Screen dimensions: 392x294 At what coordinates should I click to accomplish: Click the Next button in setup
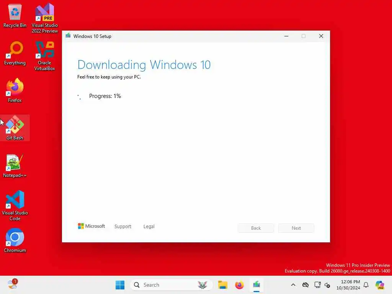(x=296, y=228)
